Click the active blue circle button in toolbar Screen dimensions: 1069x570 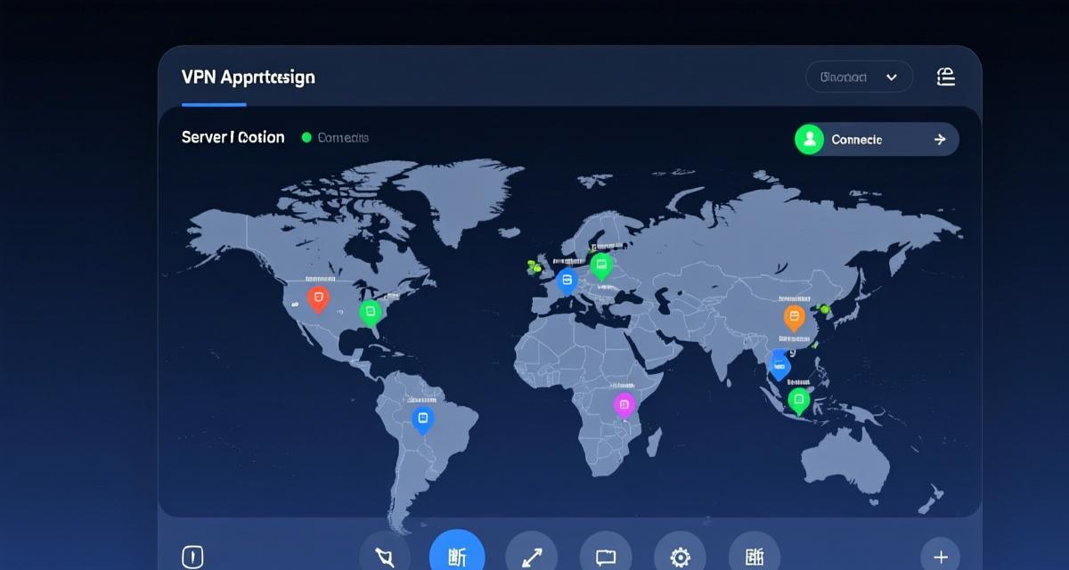point(456,554)
